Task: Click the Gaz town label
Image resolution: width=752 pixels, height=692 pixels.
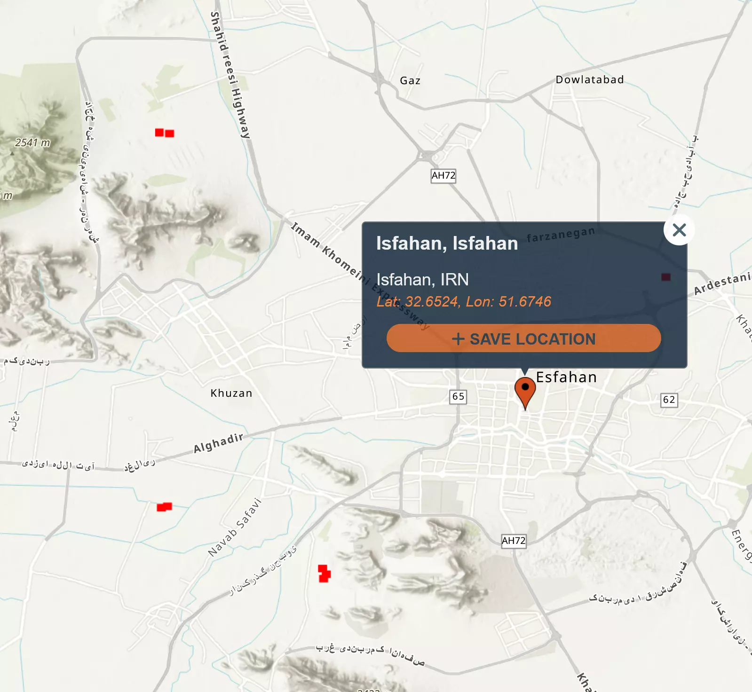Action: (x=410, y=80)
